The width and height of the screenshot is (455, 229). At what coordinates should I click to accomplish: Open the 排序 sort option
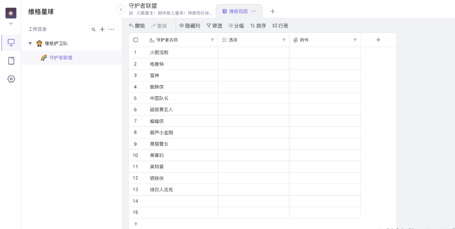pos(258,26)
